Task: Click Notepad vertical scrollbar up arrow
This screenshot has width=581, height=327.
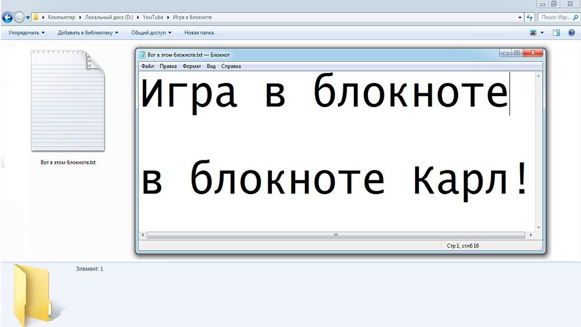Action: [539, 76]
